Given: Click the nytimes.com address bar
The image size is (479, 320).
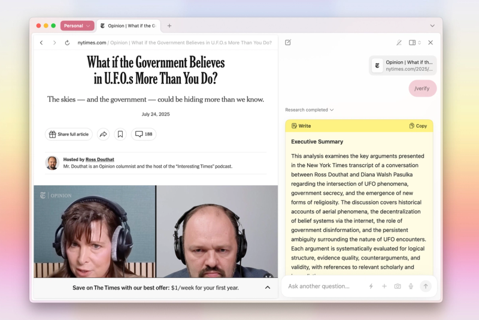Looking at the screenshot, I should pos(174,43).
